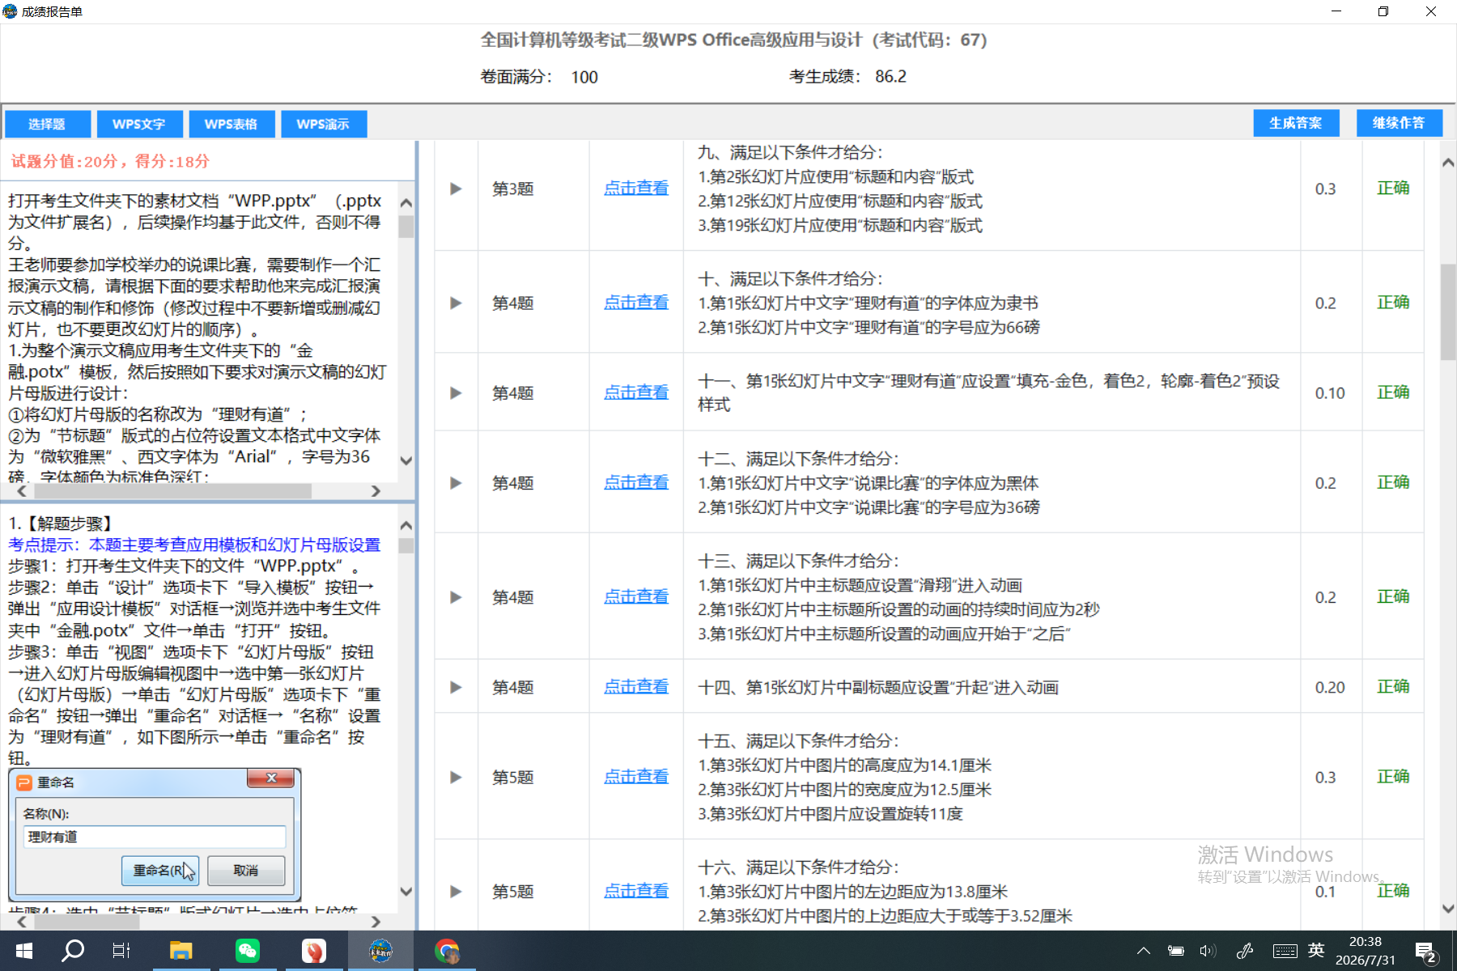Screen dimensions: 1457x971
Task: Open Task View from the taskbar
Action: pos(121,951)
